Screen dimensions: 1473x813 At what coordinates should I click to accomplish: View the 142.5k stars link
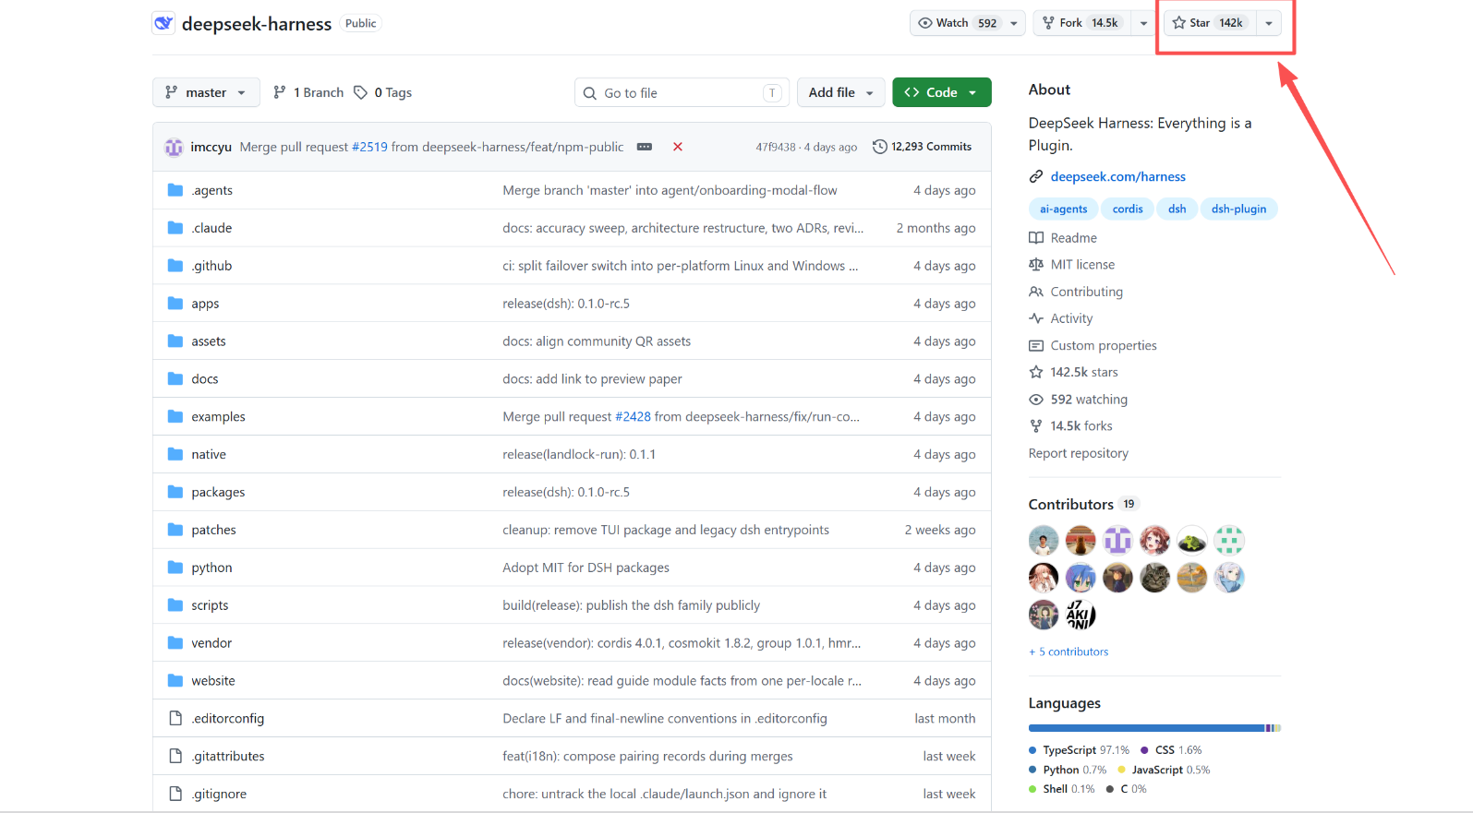[1073, 373]
